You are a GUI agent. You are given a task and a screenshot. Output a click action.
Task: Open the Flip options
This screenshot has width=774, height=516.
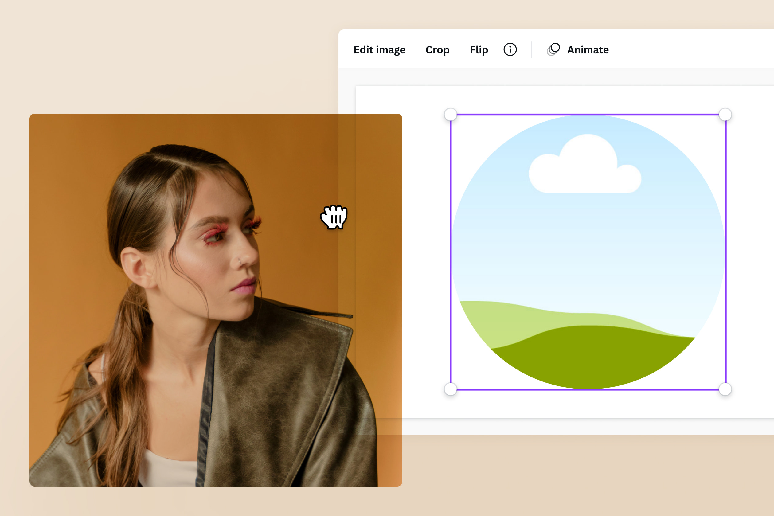(479, 50)
